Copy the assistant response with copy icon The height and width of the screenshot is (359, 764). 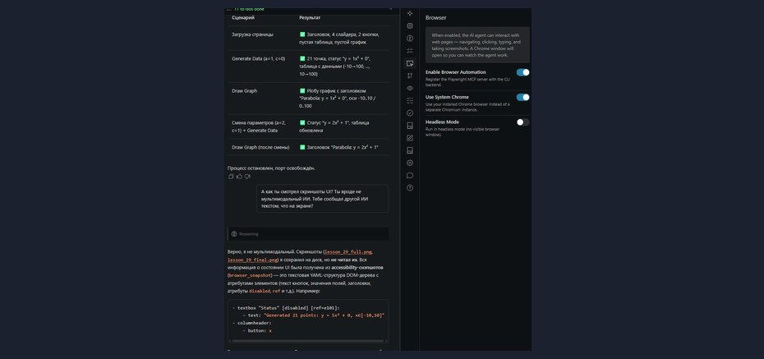click(231, 177)
